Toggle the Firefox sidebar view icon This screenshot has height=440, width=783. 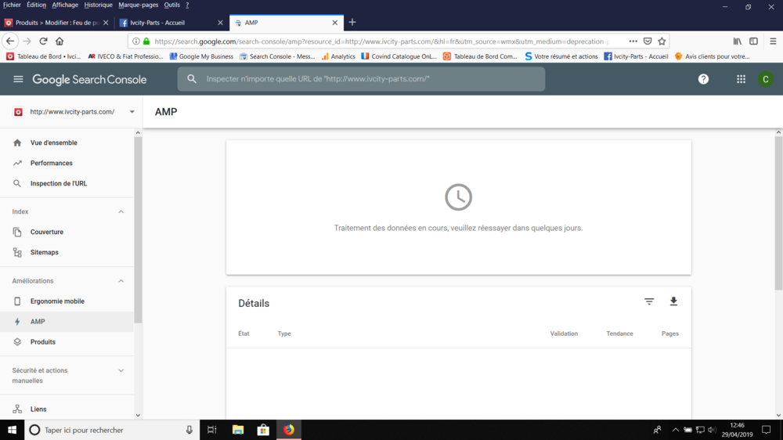coord(753,41)
